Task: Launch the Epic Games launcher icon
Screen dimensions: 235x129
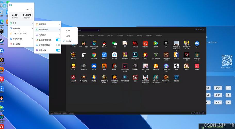Action: (x=166, y=43)
